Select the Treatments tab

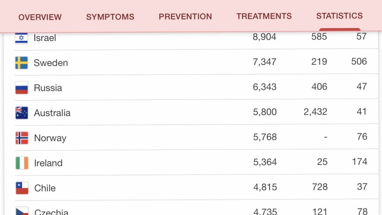264,16
